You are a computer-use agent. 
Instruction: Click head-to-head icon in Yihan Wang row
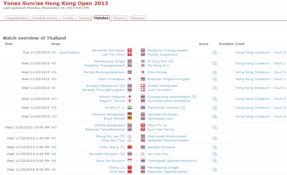tap(214, 147)
